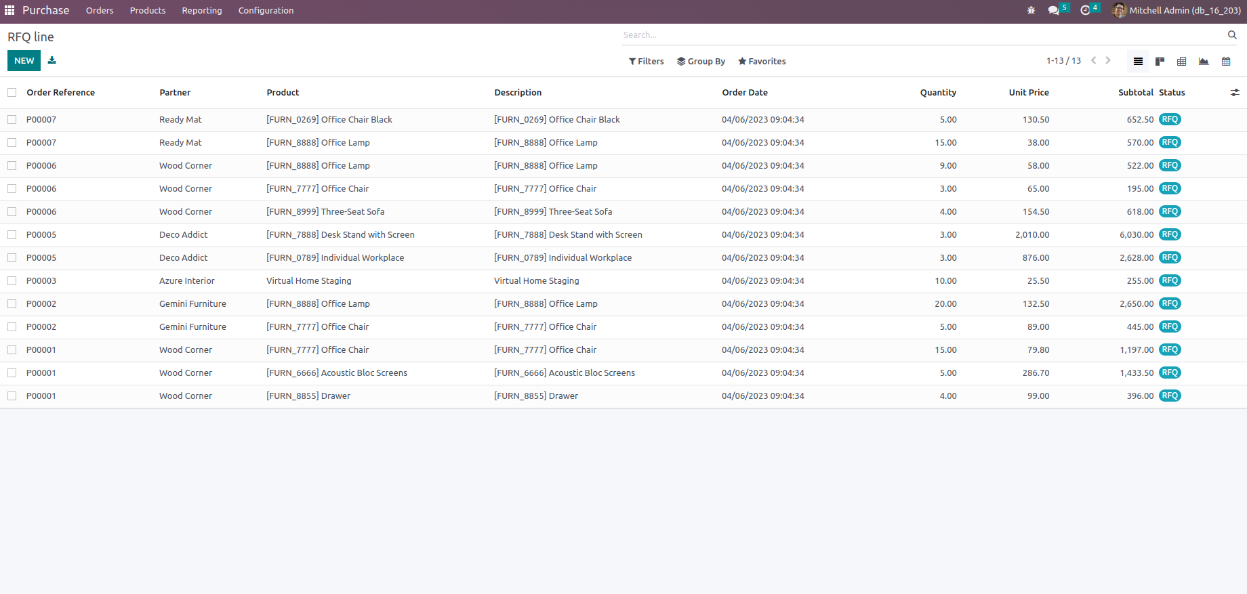Sort by Unit Price column header

1029,93
